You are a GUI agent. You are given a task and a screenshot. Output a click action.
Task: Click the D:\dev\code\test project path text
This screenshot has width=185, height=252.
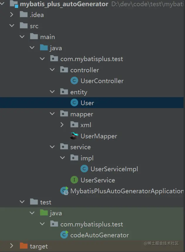(147, 4)
